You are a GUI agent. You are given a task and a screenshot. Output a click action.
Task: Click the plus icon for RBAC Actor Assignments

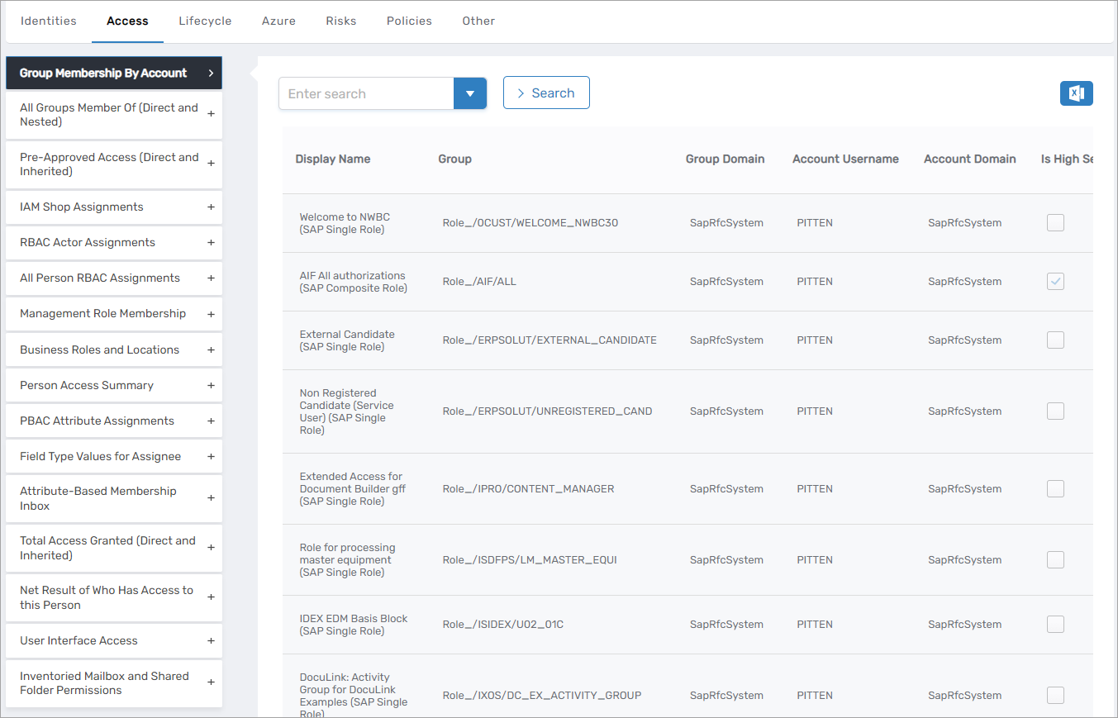[x=211, y=243]
